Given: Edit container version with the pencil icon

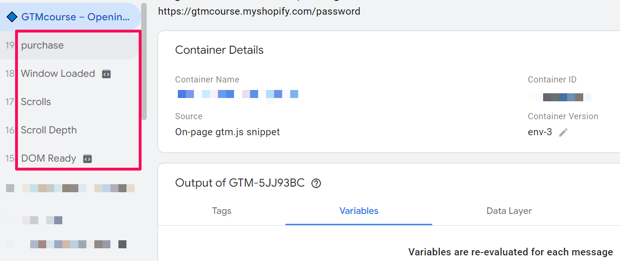Looking at the screenshot, I should coord(563,132).
